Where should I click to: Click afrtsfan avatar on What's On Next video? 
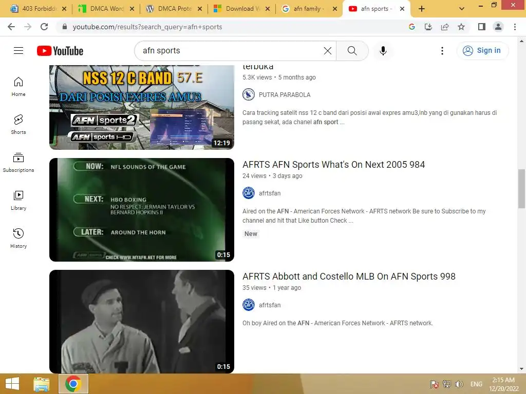pos(249,193)
